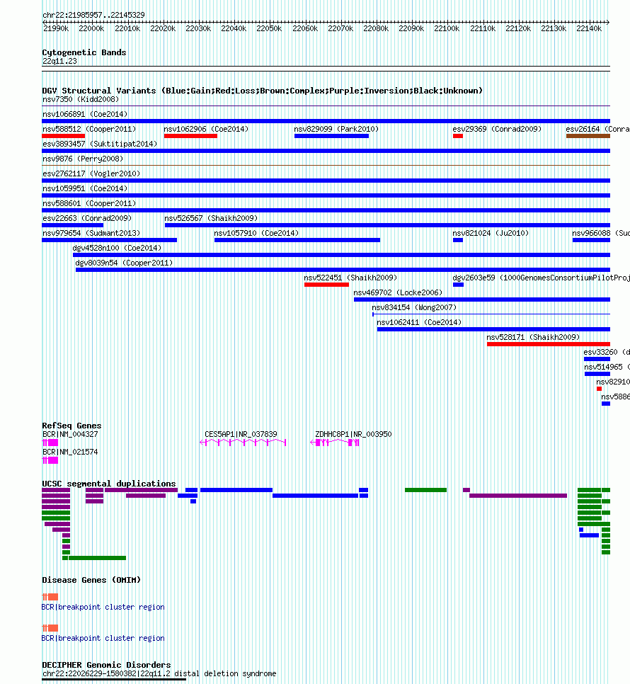
Task: Open the dgv4528n100 (Coe2014) label
Action: click(117, 248)
